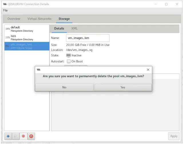The width and height of the screenshot is (184, 144).
Task: Click the red stop pool icon
Action: pos(23,136)
